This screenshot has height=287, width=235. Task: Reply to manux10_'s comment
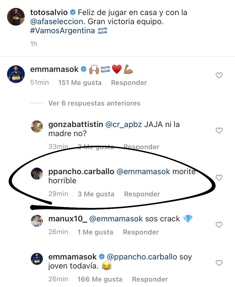click(x=141, y=232)
